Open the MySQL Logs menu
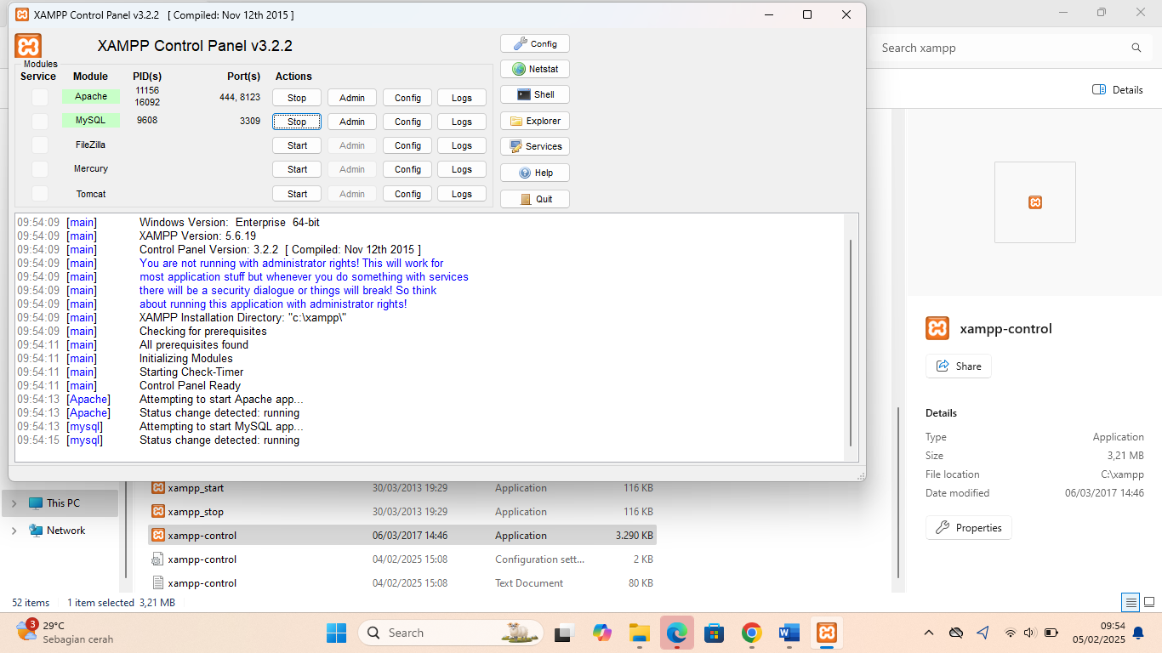This screenshot has height=653, width=1162. pos(462,122)
